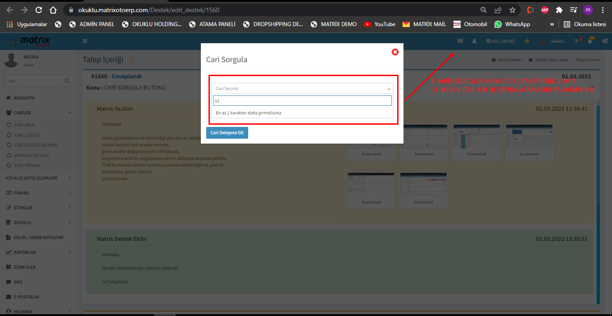Click the sidebar search magnifier icon
The image size is (612, 316).
[x=67, y=81]
